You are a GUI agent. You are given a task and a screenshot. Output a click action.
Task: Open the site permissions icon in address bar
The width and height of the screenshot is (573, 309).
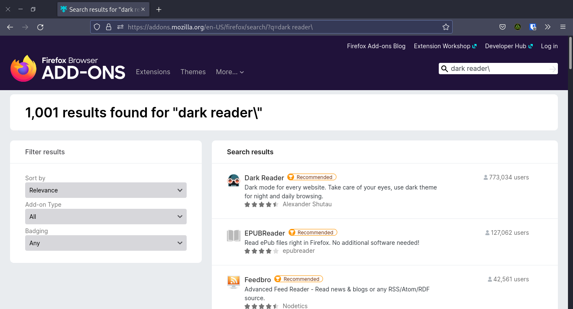120,27
